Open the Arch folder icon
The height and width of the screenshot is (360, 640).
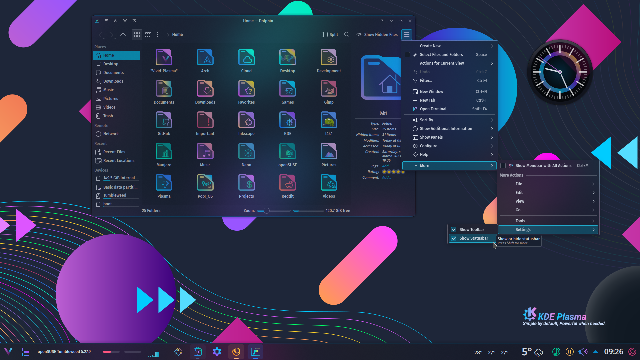coord(205,57)
